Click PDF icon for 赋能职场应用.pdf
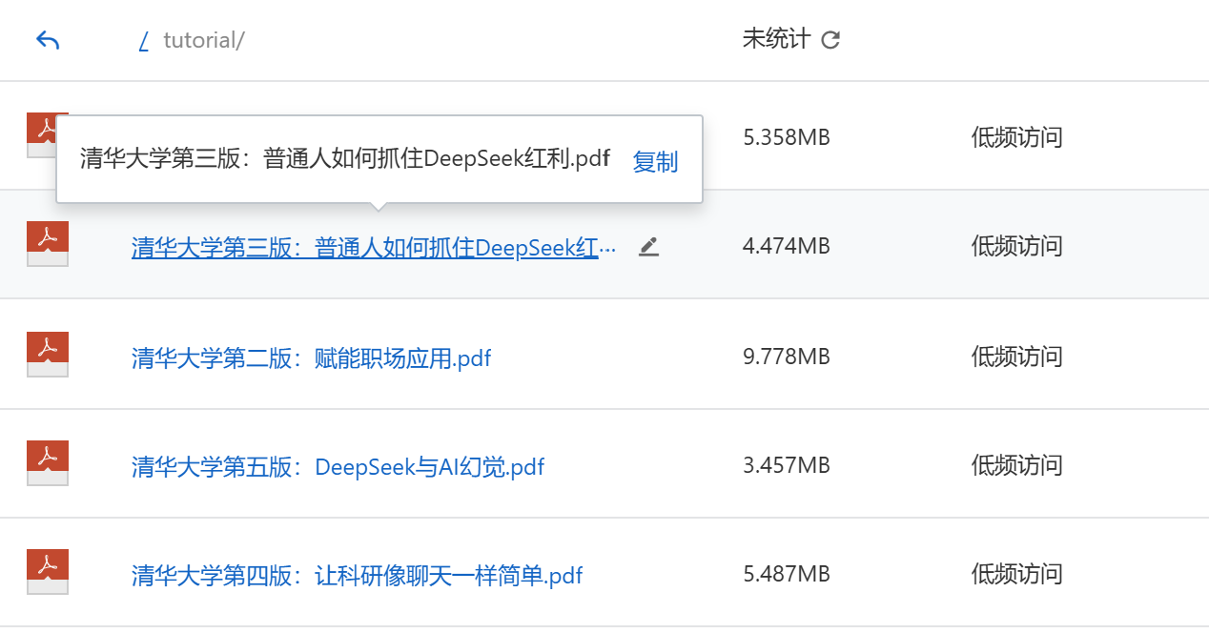Screen dimensions: 1209x633 click(48, 355)
